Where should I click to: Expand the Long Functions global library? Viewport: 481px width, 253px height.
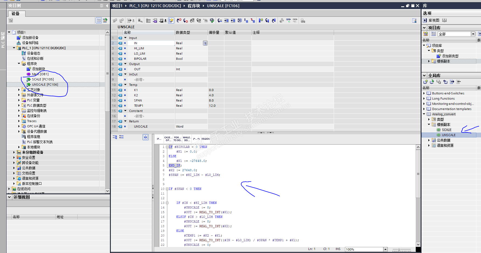(424, 99)
